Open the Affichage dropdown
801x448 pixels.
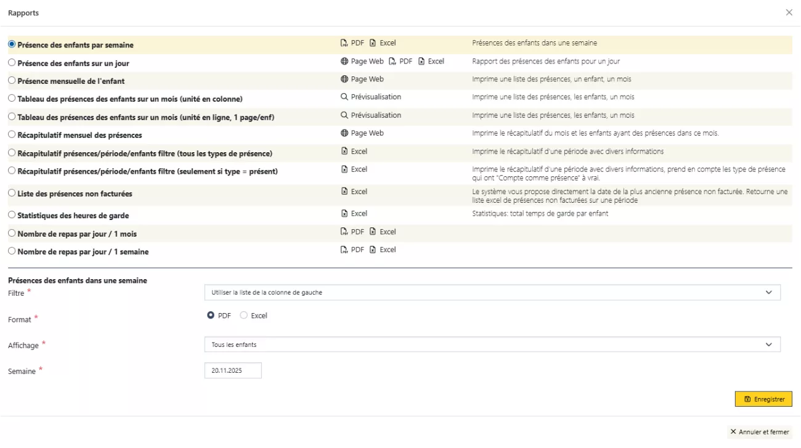click(x=492, y=344)
